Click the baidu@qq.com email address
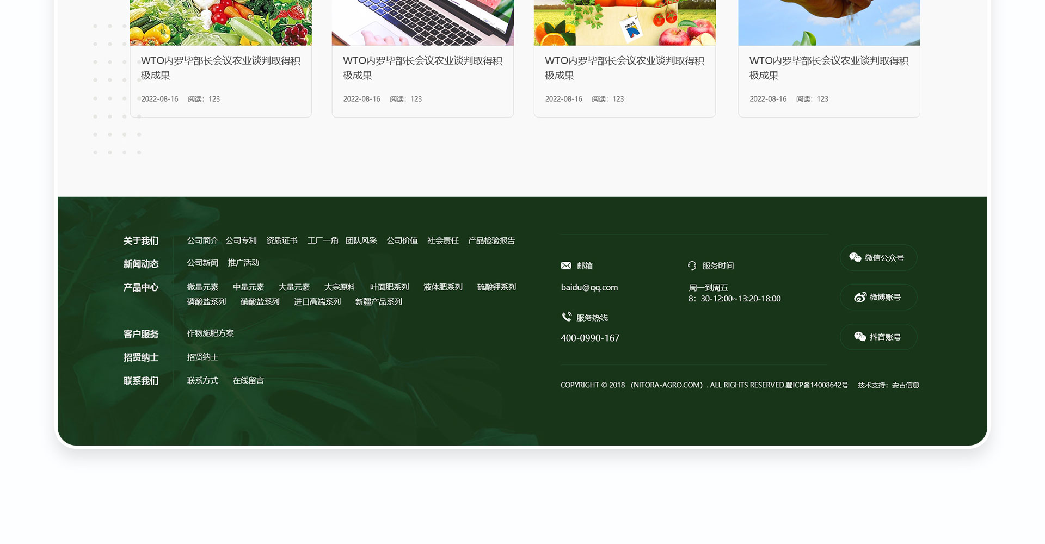1045x544 pixels. tap(589, 287)
